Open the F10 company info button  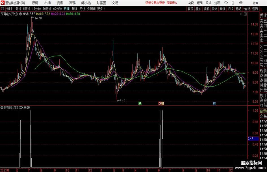point(231,9)
